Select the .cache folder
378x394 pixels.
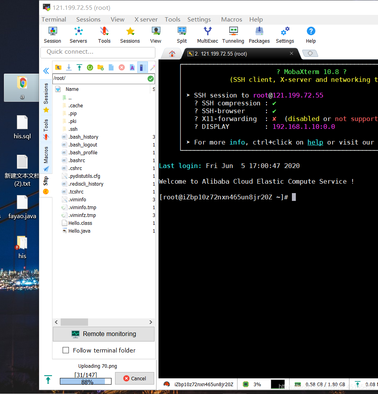tap(76, 105)
